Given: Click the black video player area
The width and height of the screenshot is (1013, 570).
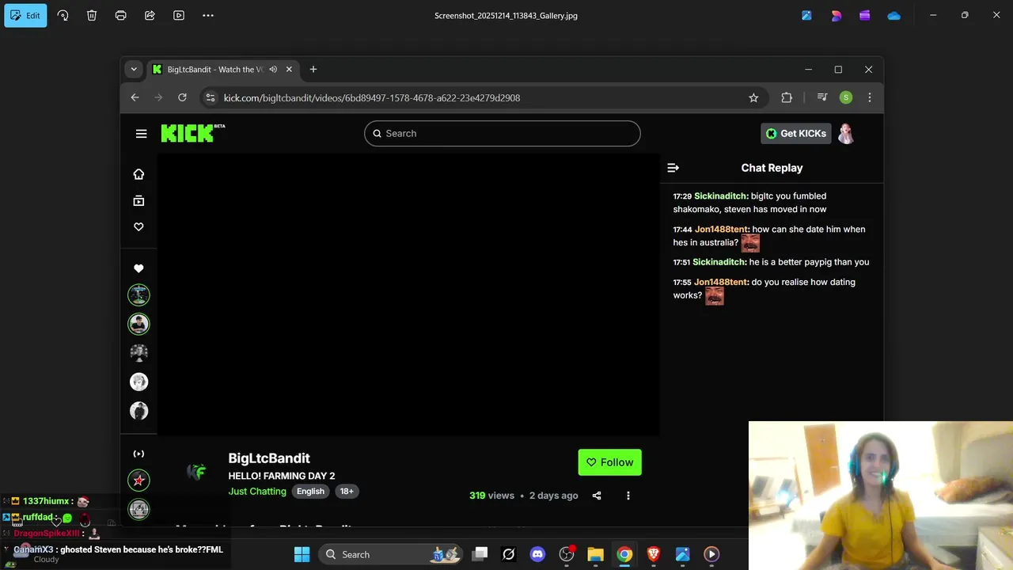Looking at the screenshot, I should pos(408,294).
